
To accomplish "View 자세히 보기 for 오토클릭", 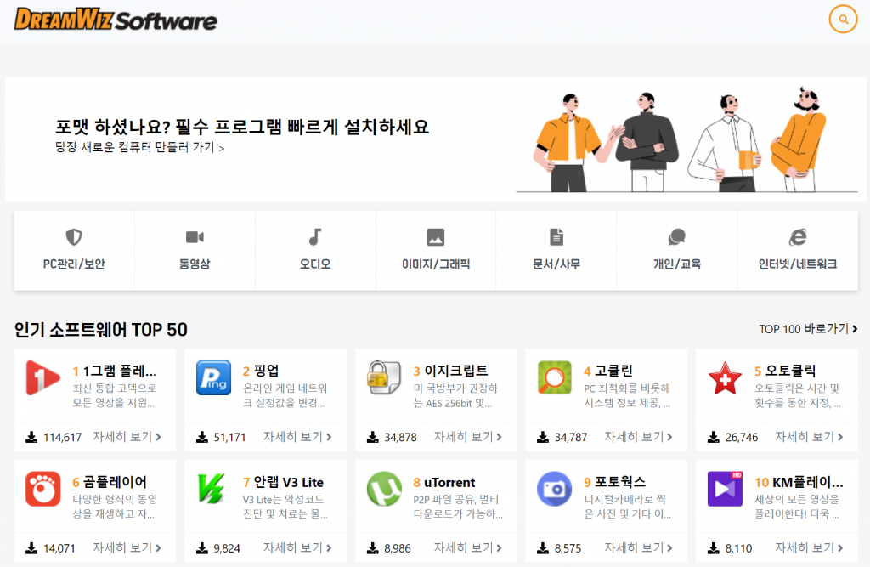I will click(809, 437).
